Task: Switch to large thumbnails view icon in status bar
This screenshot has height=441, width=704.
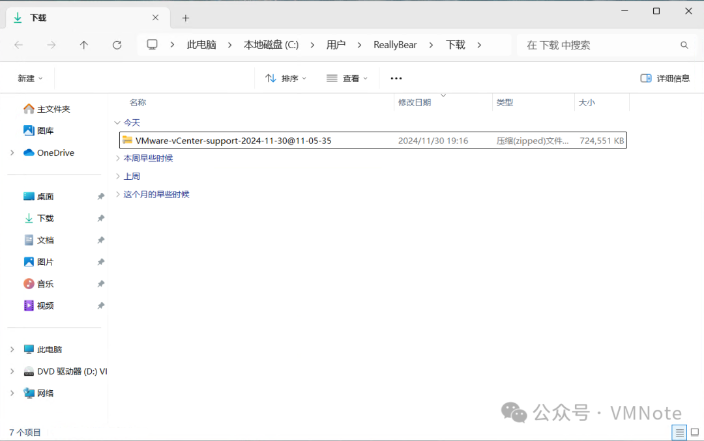Action: [x=695, y=433]
